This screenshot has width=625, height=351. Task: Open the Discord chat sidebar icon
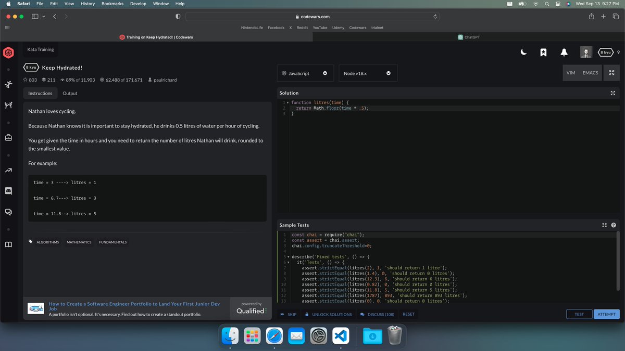(8, 191)
